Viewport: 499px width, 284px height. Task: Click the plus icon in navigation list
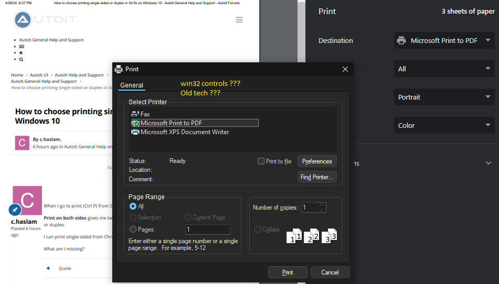pos(21,53)
